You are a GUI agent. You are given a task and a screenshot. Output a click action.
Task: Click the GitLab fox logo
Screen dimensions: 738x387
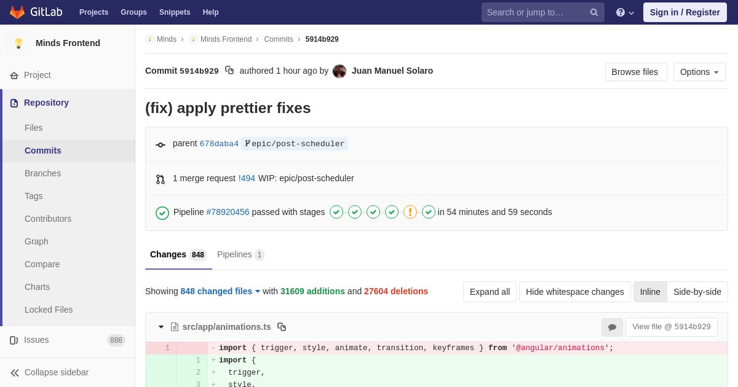17,12
